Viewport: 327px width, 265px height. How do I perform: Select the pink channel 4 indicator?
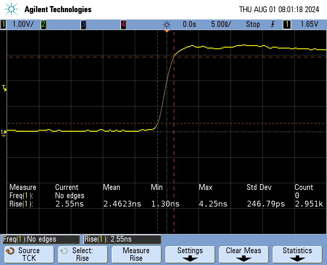123,24
